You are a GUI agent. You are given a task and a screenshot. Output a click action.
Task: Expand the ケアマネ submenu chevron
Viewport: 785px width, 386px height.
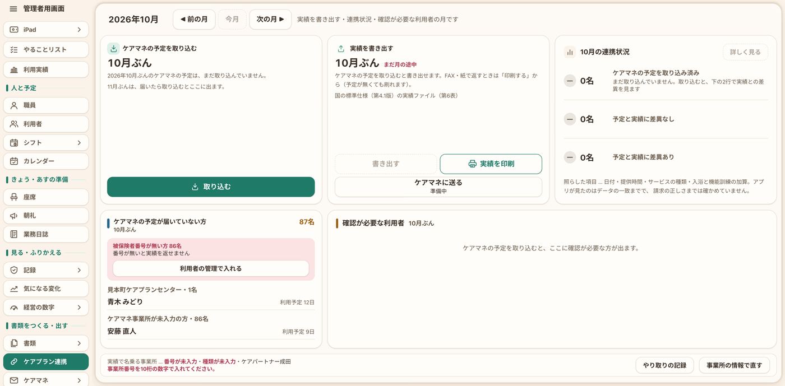pos(79,380)
